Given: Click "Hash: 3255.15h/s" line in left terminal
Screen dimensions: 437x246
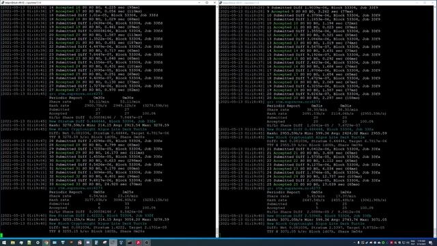Looking at the screenshot, I should pos(109,220).
